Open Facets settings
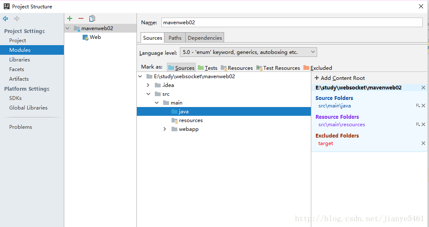This screenshot has width=429, height=227. (17, 69)
